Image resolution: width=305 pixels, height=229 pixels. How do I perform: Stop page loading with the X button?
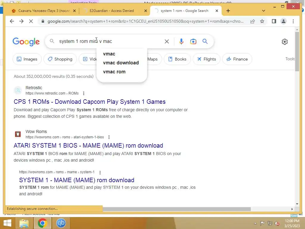point(31,21)
